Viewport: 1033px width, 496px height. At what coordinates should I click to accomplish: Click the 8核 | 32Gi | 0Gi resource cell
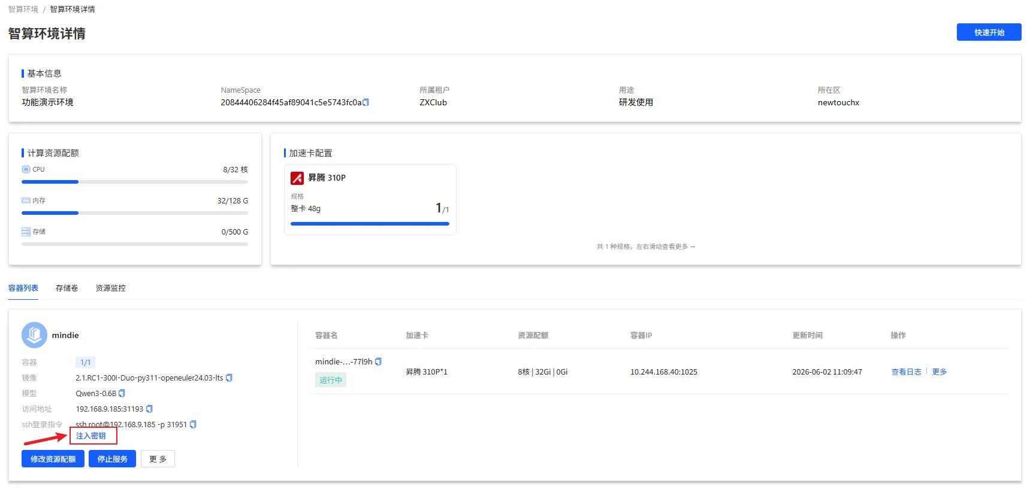pos(543,372)
